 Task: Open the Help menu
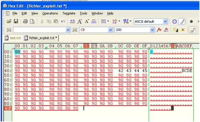pyautogui.click(x=110, y=13)
